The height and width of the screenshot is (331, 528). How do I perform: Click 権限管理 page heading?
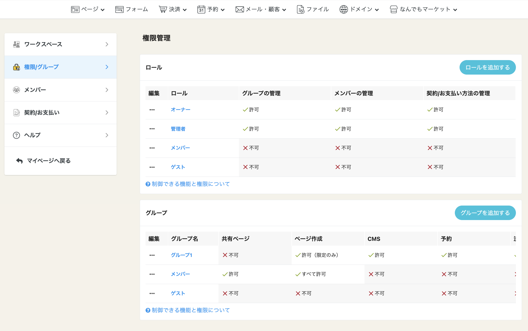pos(156,38)
